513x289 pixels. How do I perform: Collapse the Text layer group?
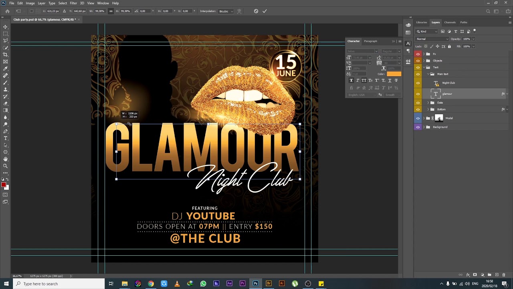pos(424,67)
